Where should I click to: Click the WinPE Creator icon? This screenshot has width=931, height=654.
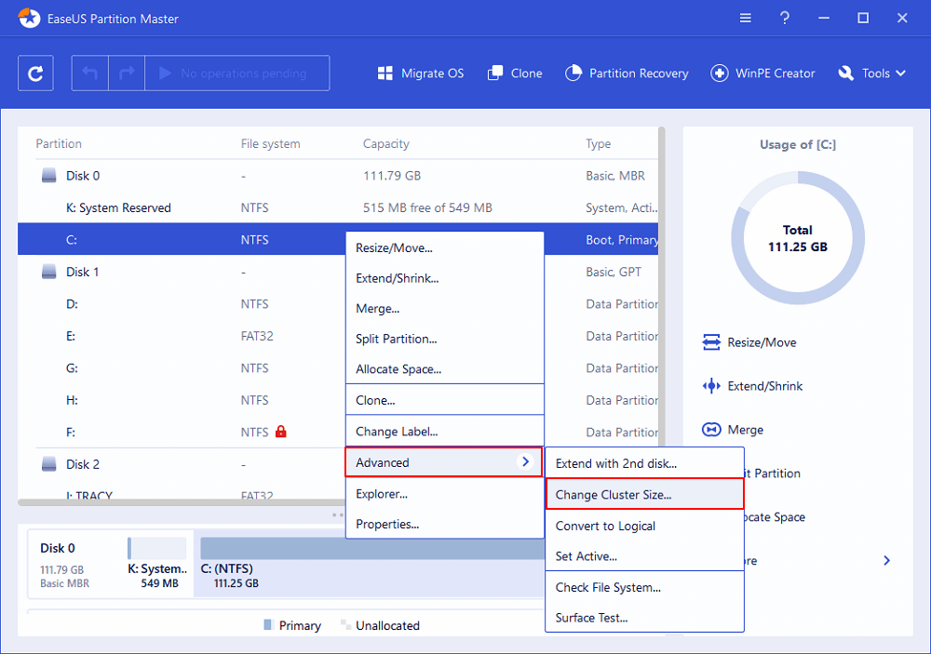(719, 73)
